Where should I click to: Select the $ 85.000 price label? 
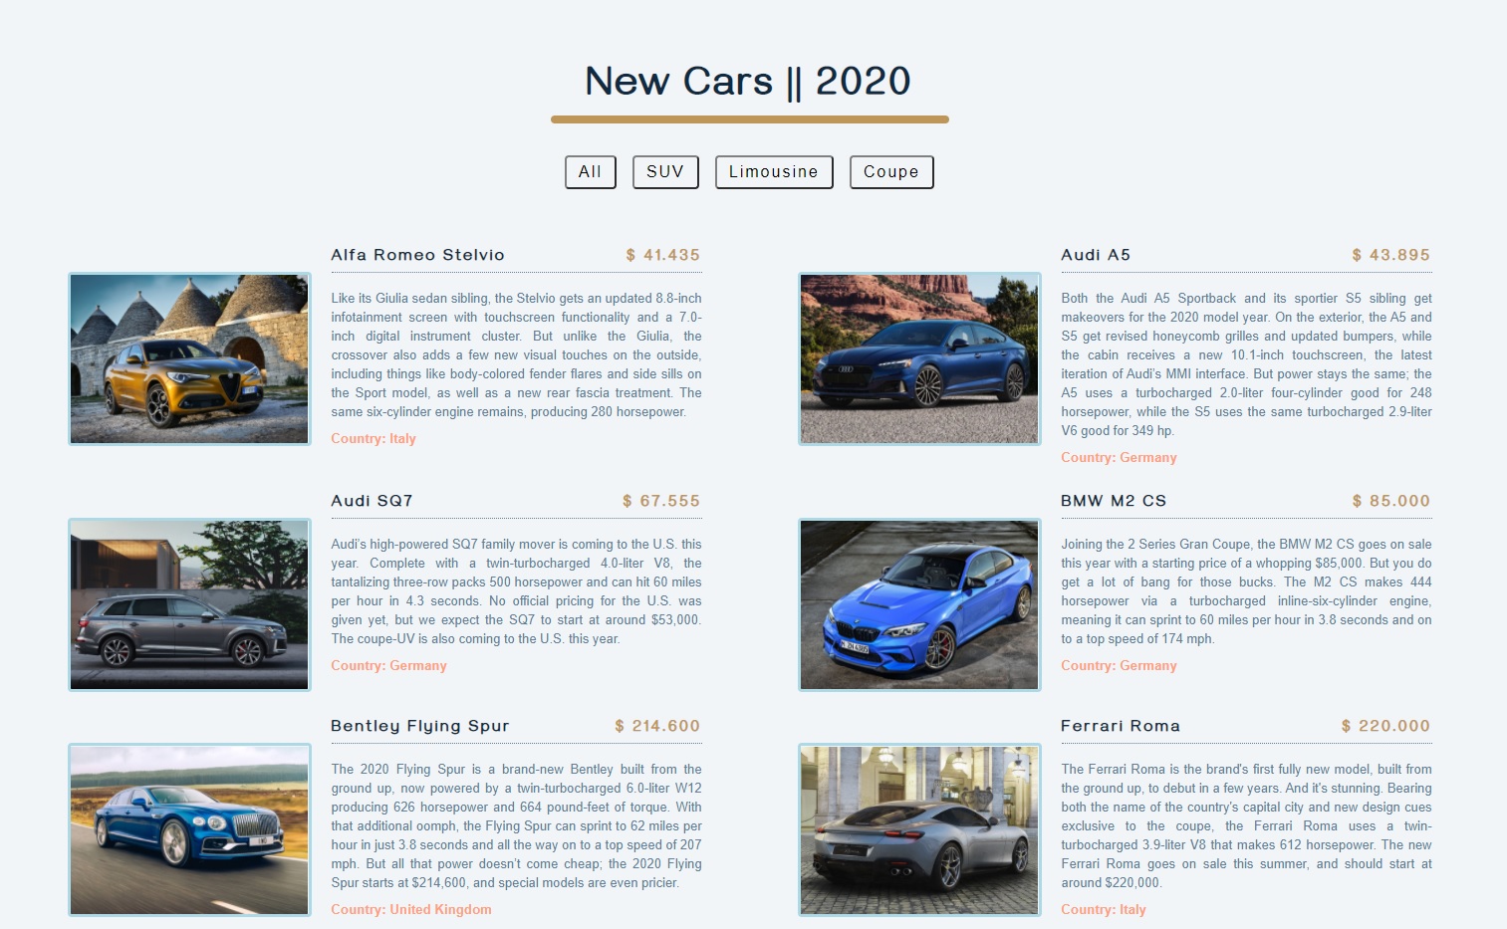tap(1391, 501)
